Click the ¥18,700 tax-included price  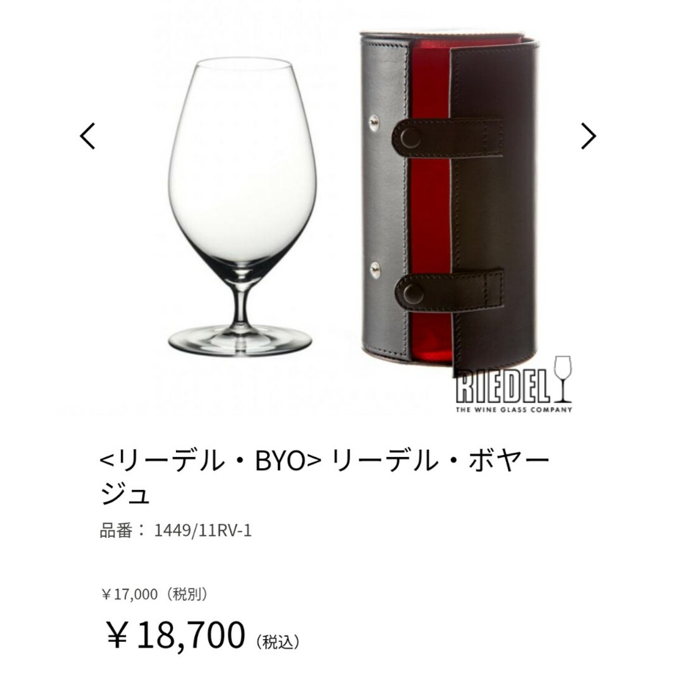(175, 635)
